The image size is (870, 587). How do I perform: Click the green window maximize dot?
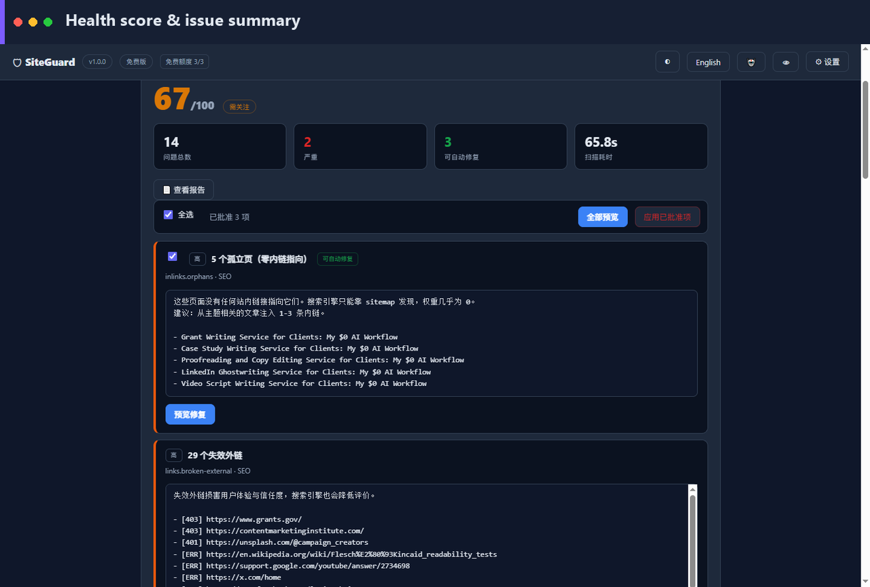point(48,22)
